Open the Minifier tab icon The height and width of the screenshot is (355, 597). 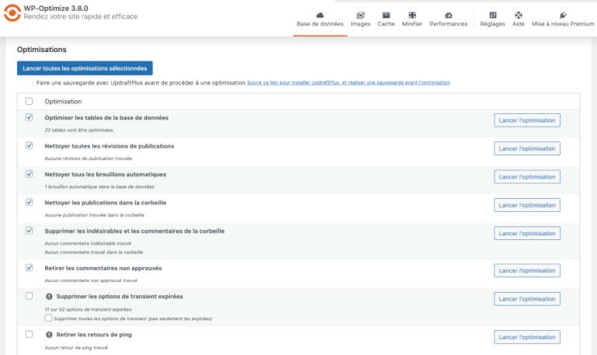[x=412, y=15]
